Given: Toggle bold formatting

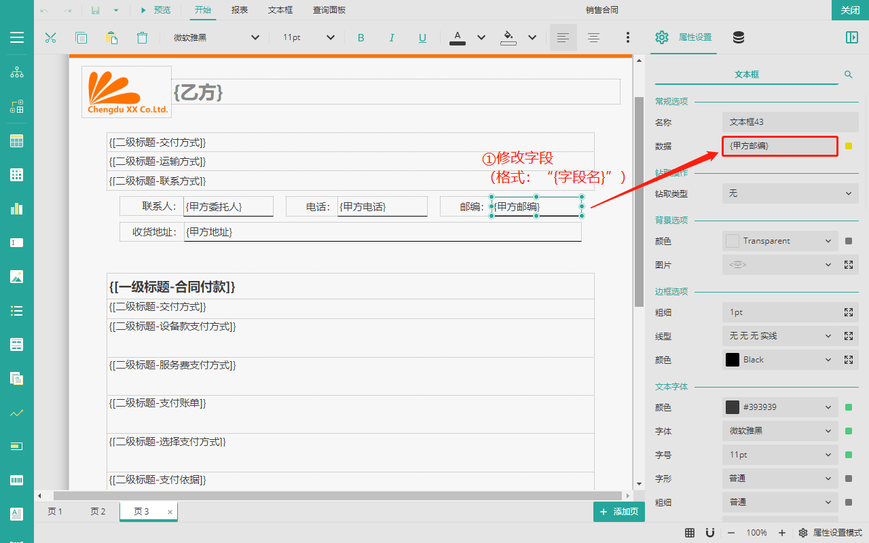Looking at the screenshot, I should 360,38.
